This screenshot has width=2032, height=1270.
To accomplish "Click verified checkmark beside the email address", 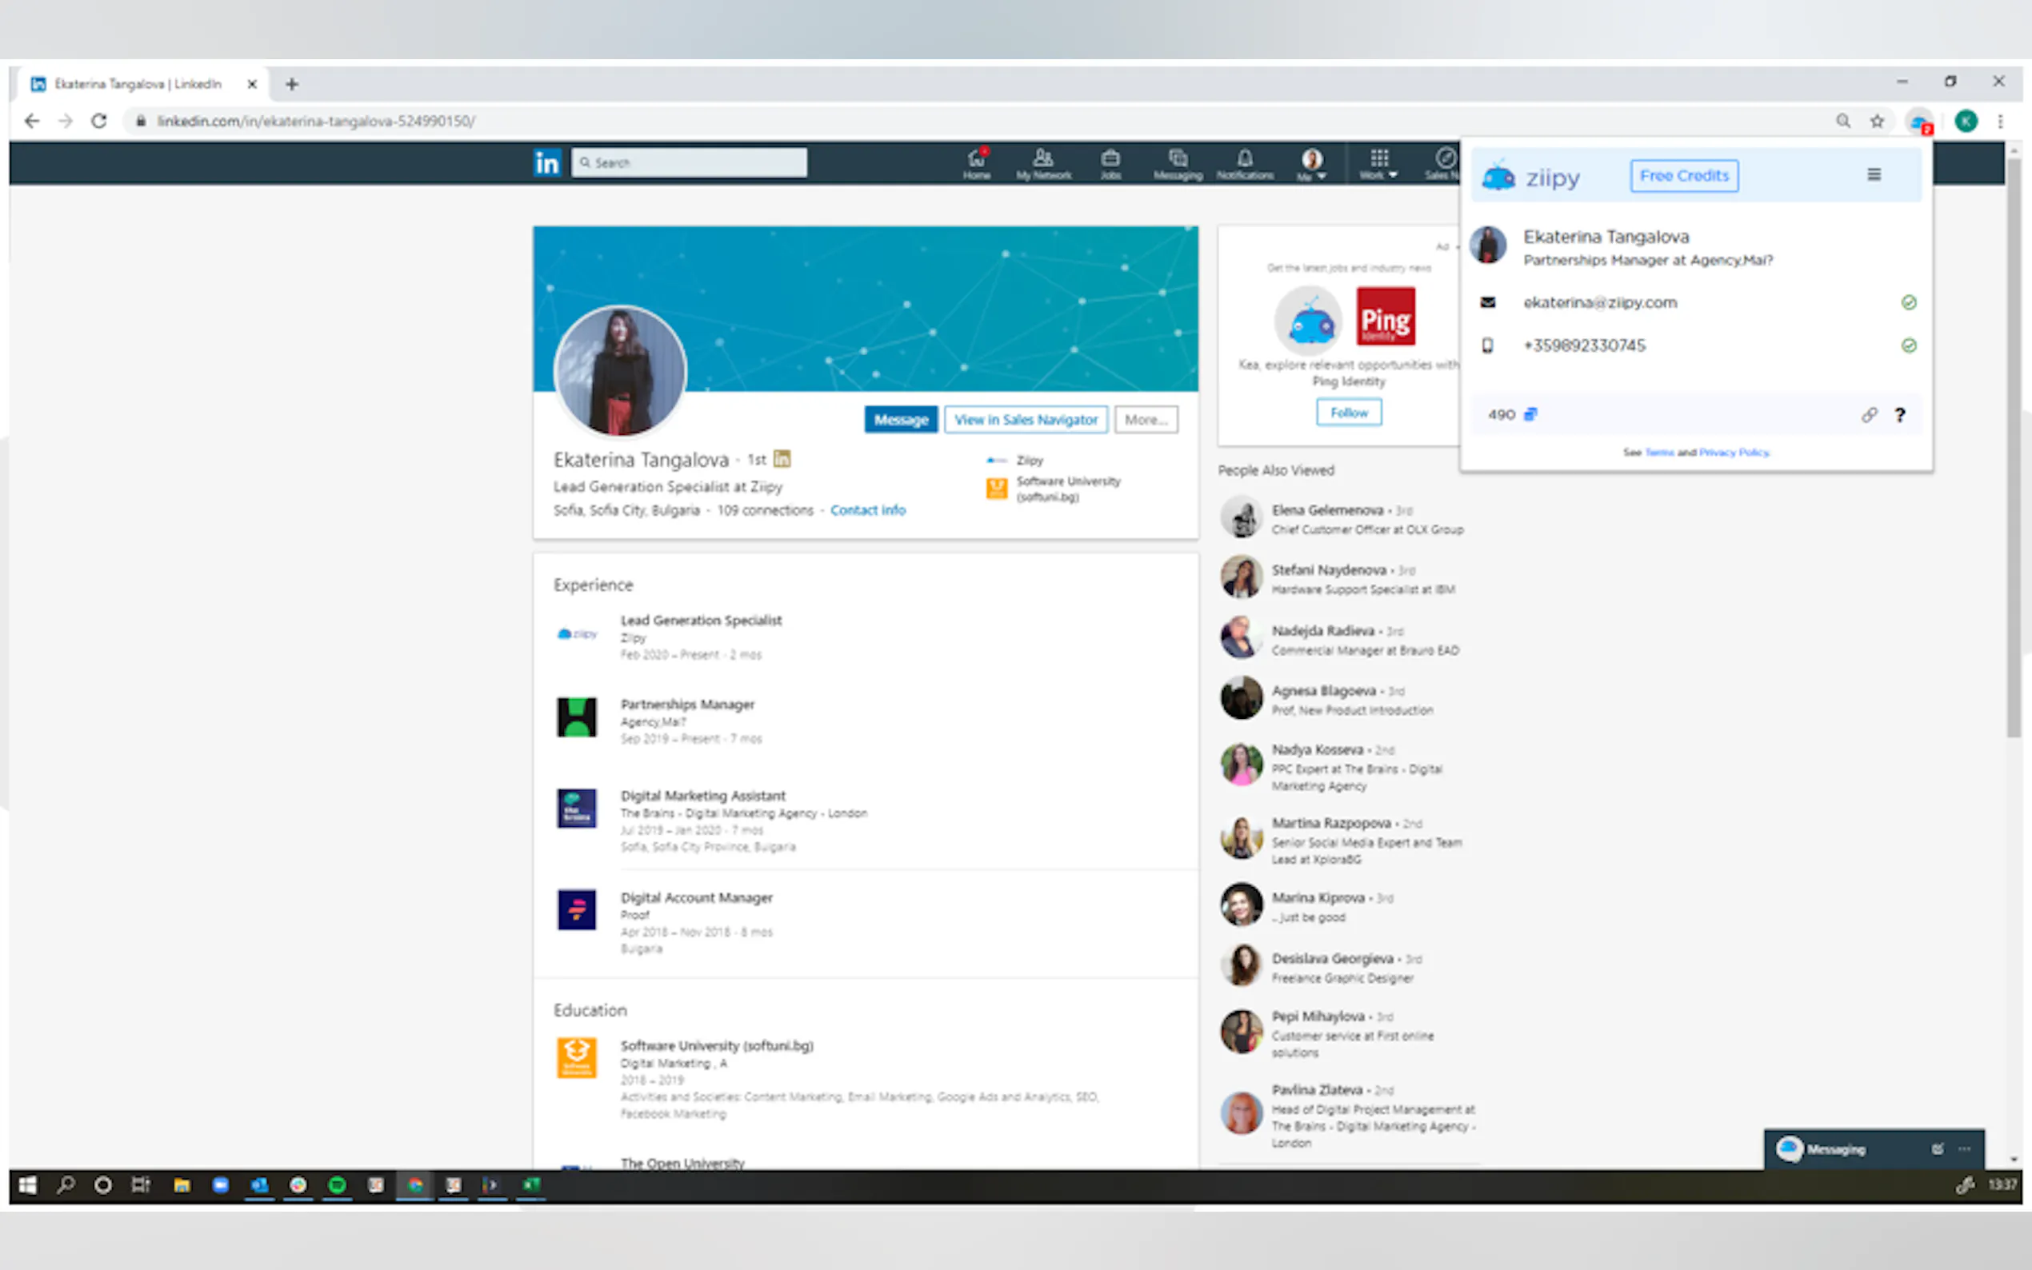I will pyautogui.click(x=1908, y=302).
